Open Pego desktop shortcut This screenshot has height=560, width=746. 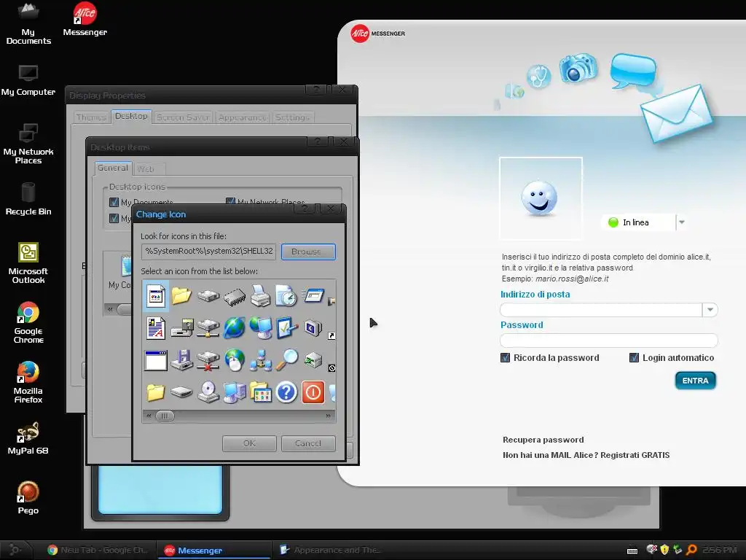coord(28,497)
